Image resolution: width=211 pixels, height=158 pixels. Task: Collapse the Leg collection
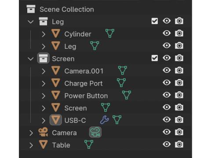pos(31,22)
